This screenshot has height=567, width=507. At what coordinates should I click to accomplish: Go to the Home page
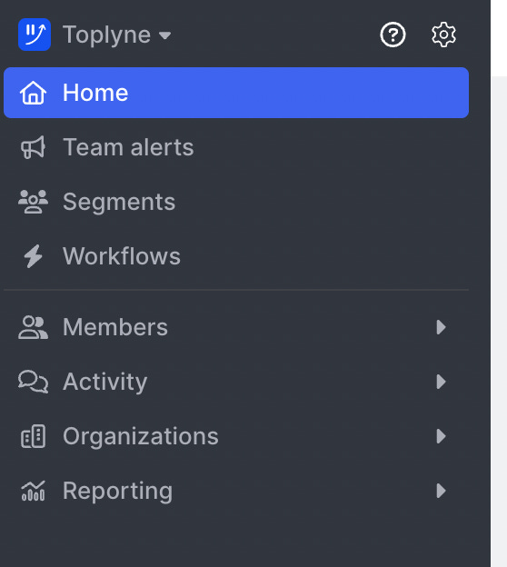[x=236, y=93]
